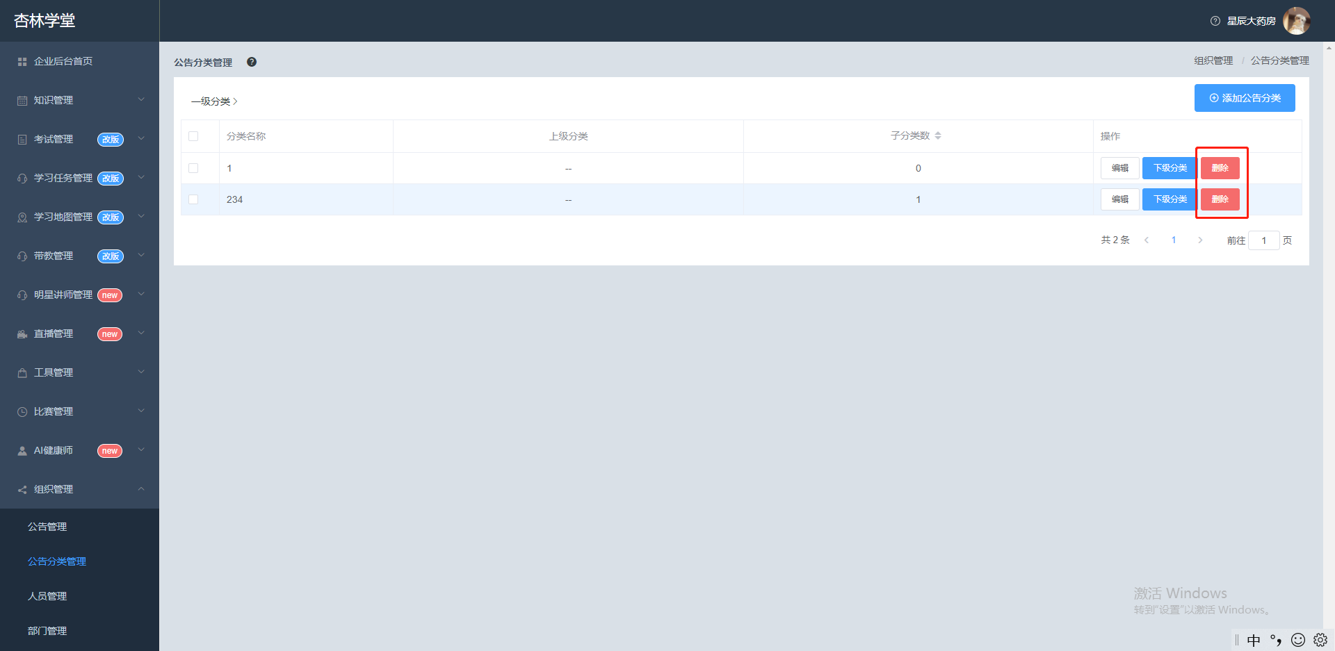Screen dimensions: 1335x651
Task: Go to previous page arrow
Action: click(1147, 240)
